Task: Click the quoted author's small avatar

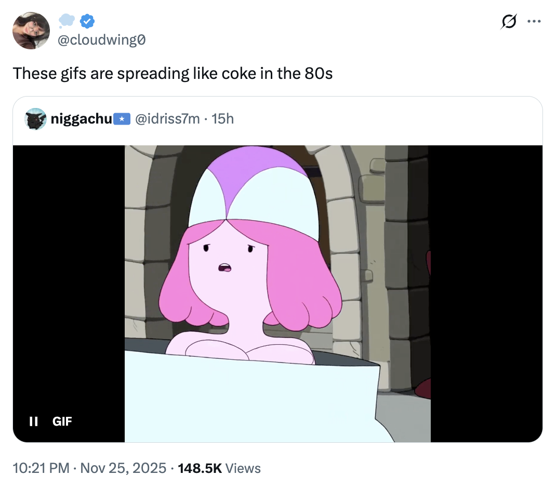Action: (x=35, y=119)
